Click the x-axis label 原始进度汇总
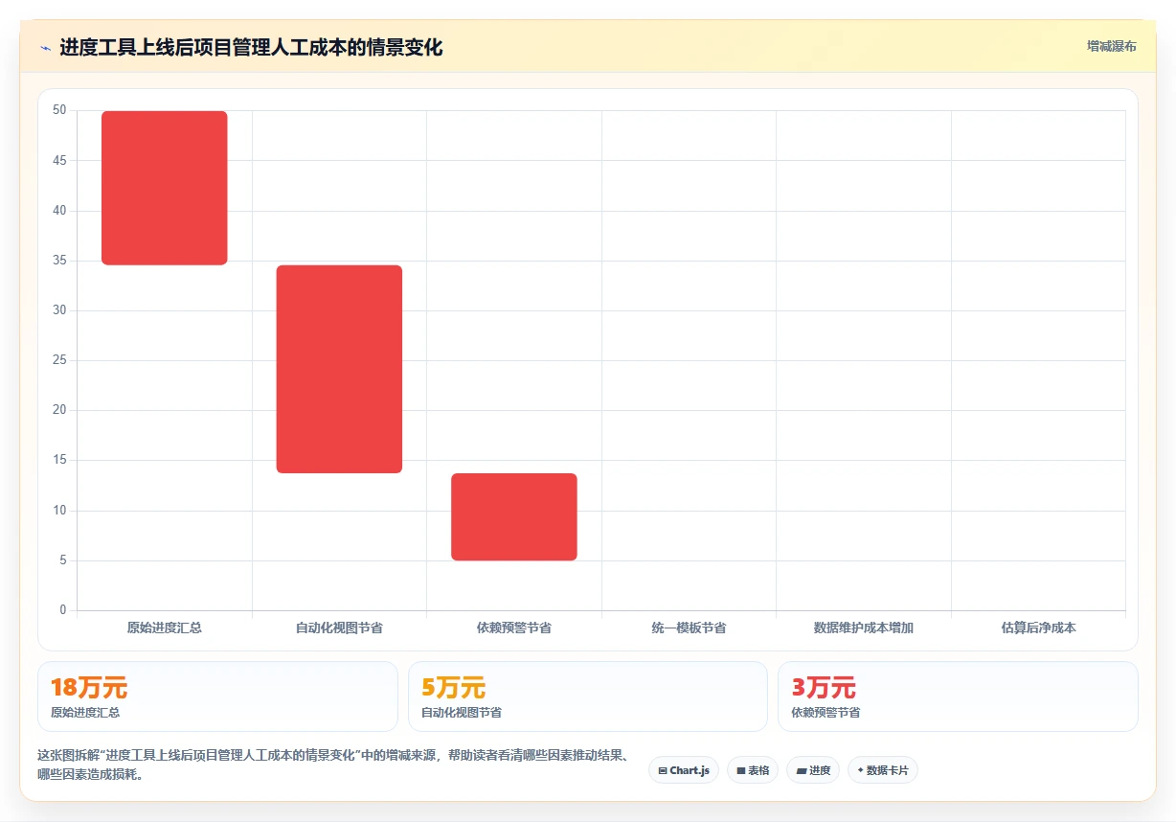Viewport: 1176px width, 822px height. point(165,628)
